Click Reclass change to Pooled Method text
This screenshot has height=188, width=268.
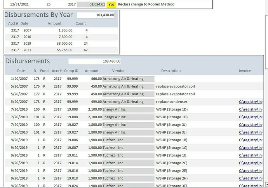click(146, 4)
